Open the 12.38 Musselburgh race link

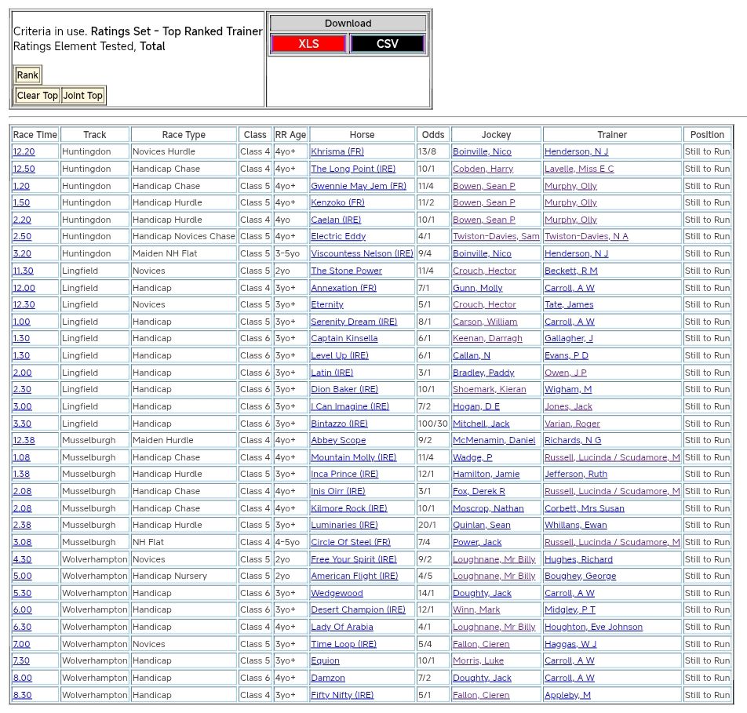coord(24,440)
